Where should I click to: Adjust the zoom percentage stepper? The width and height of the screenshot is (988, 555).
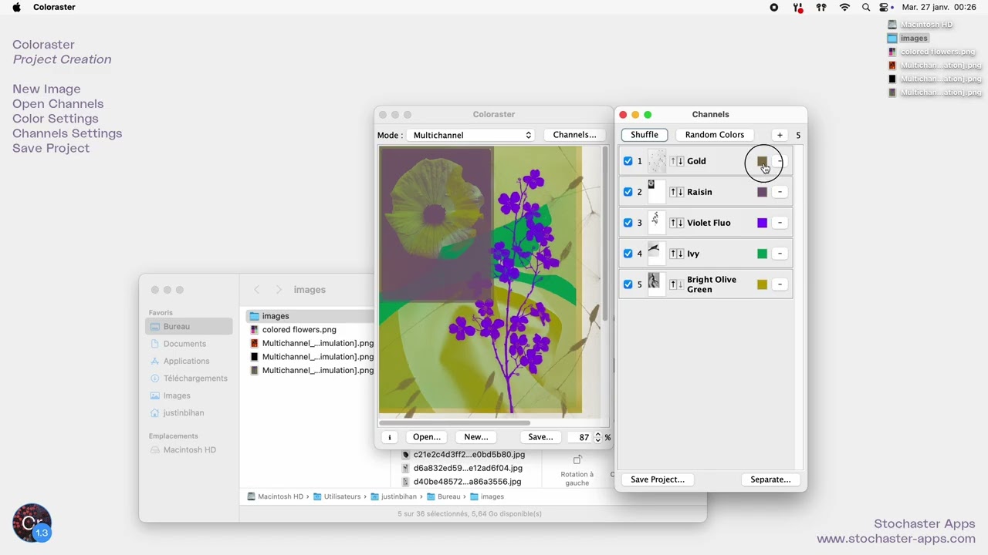point(597,437)
